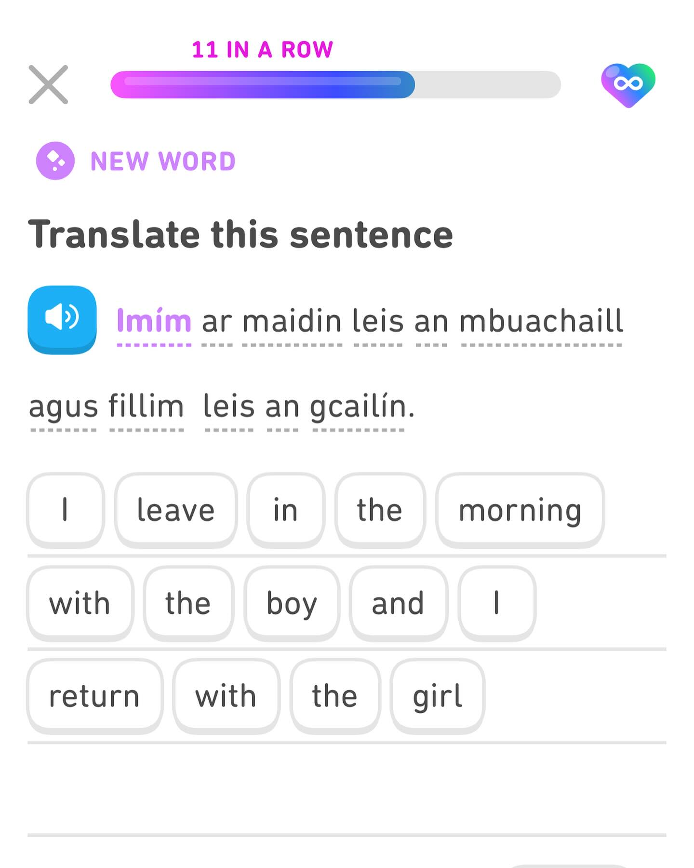Tap the "morning" word tile
The width and height of the screenshot is (694, 868).
520,510
